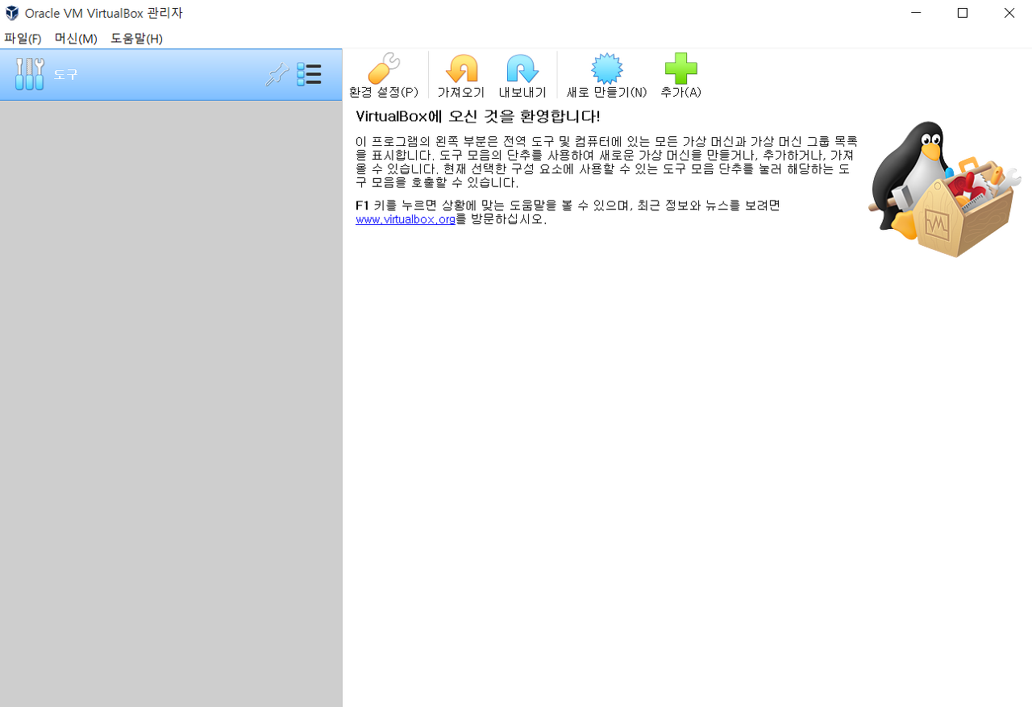Click the penguin toolbox illustration
This screenshot has width=1032, height=707.
click(944, 189)
